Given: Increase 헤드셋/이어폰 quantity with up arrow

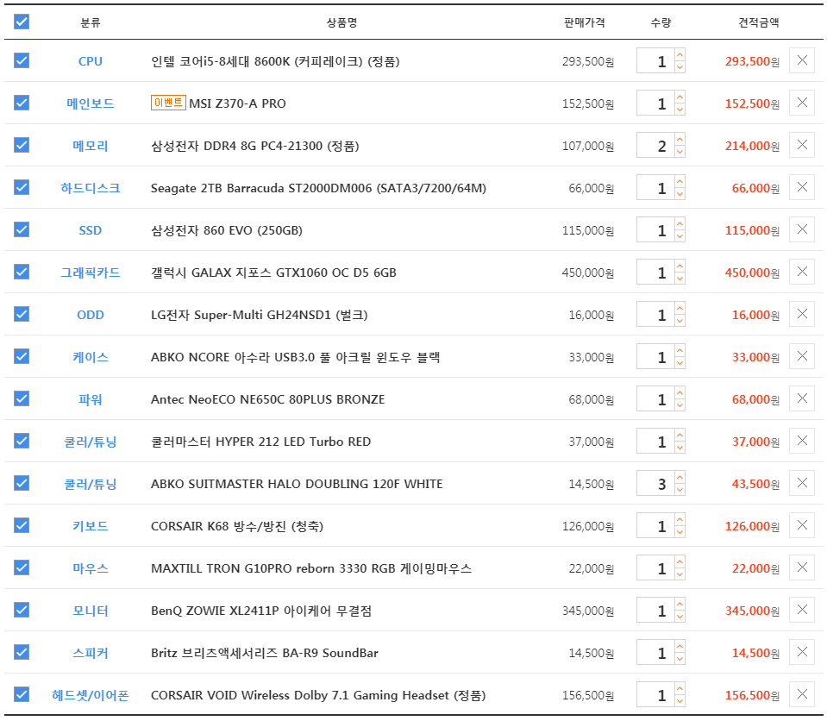Looking at the screenshot, I should click(x=680, y=688).
